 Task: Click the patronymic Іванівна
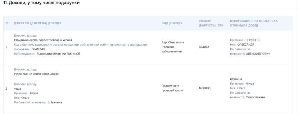point(56,102)
